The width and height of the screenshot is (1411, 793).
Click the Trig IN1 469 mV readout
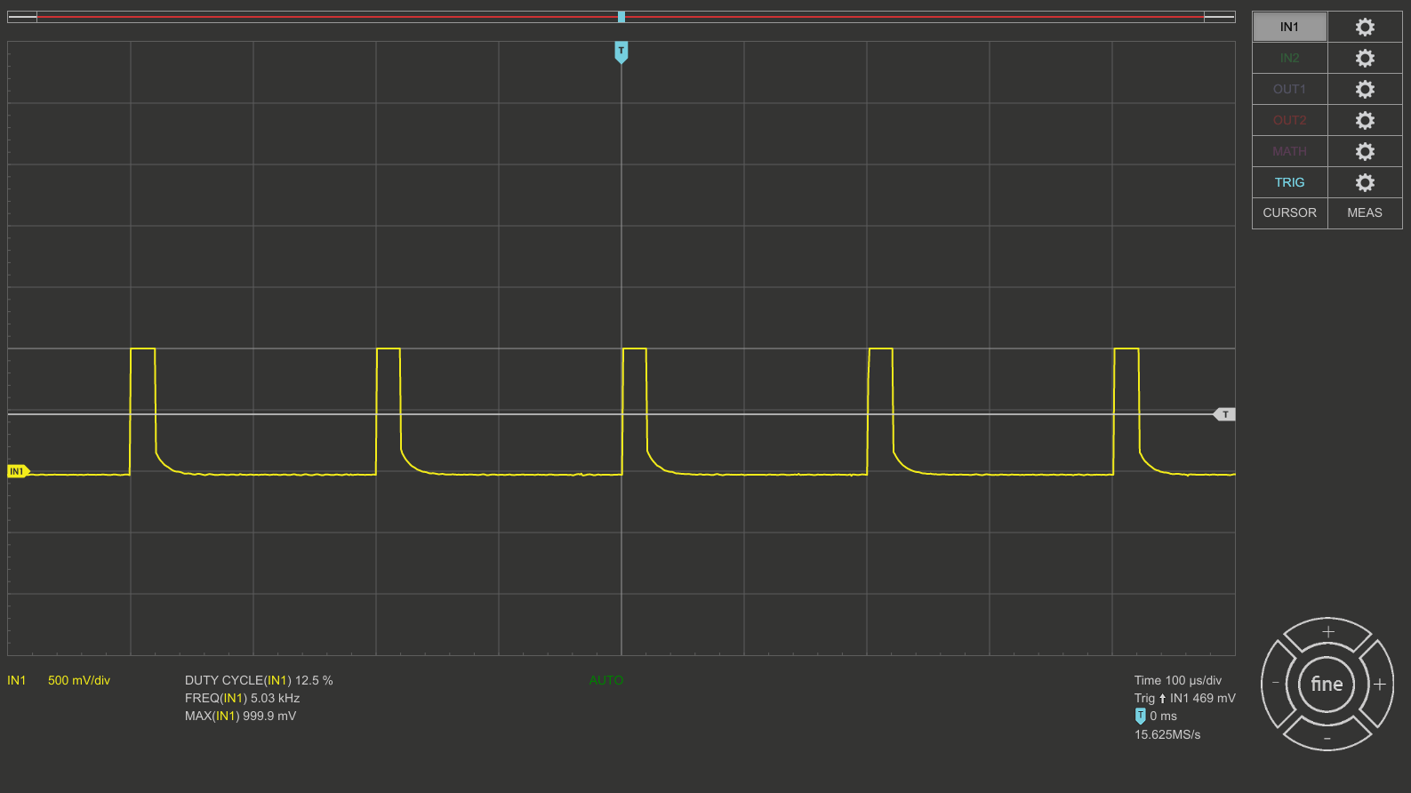point(1184,698)
